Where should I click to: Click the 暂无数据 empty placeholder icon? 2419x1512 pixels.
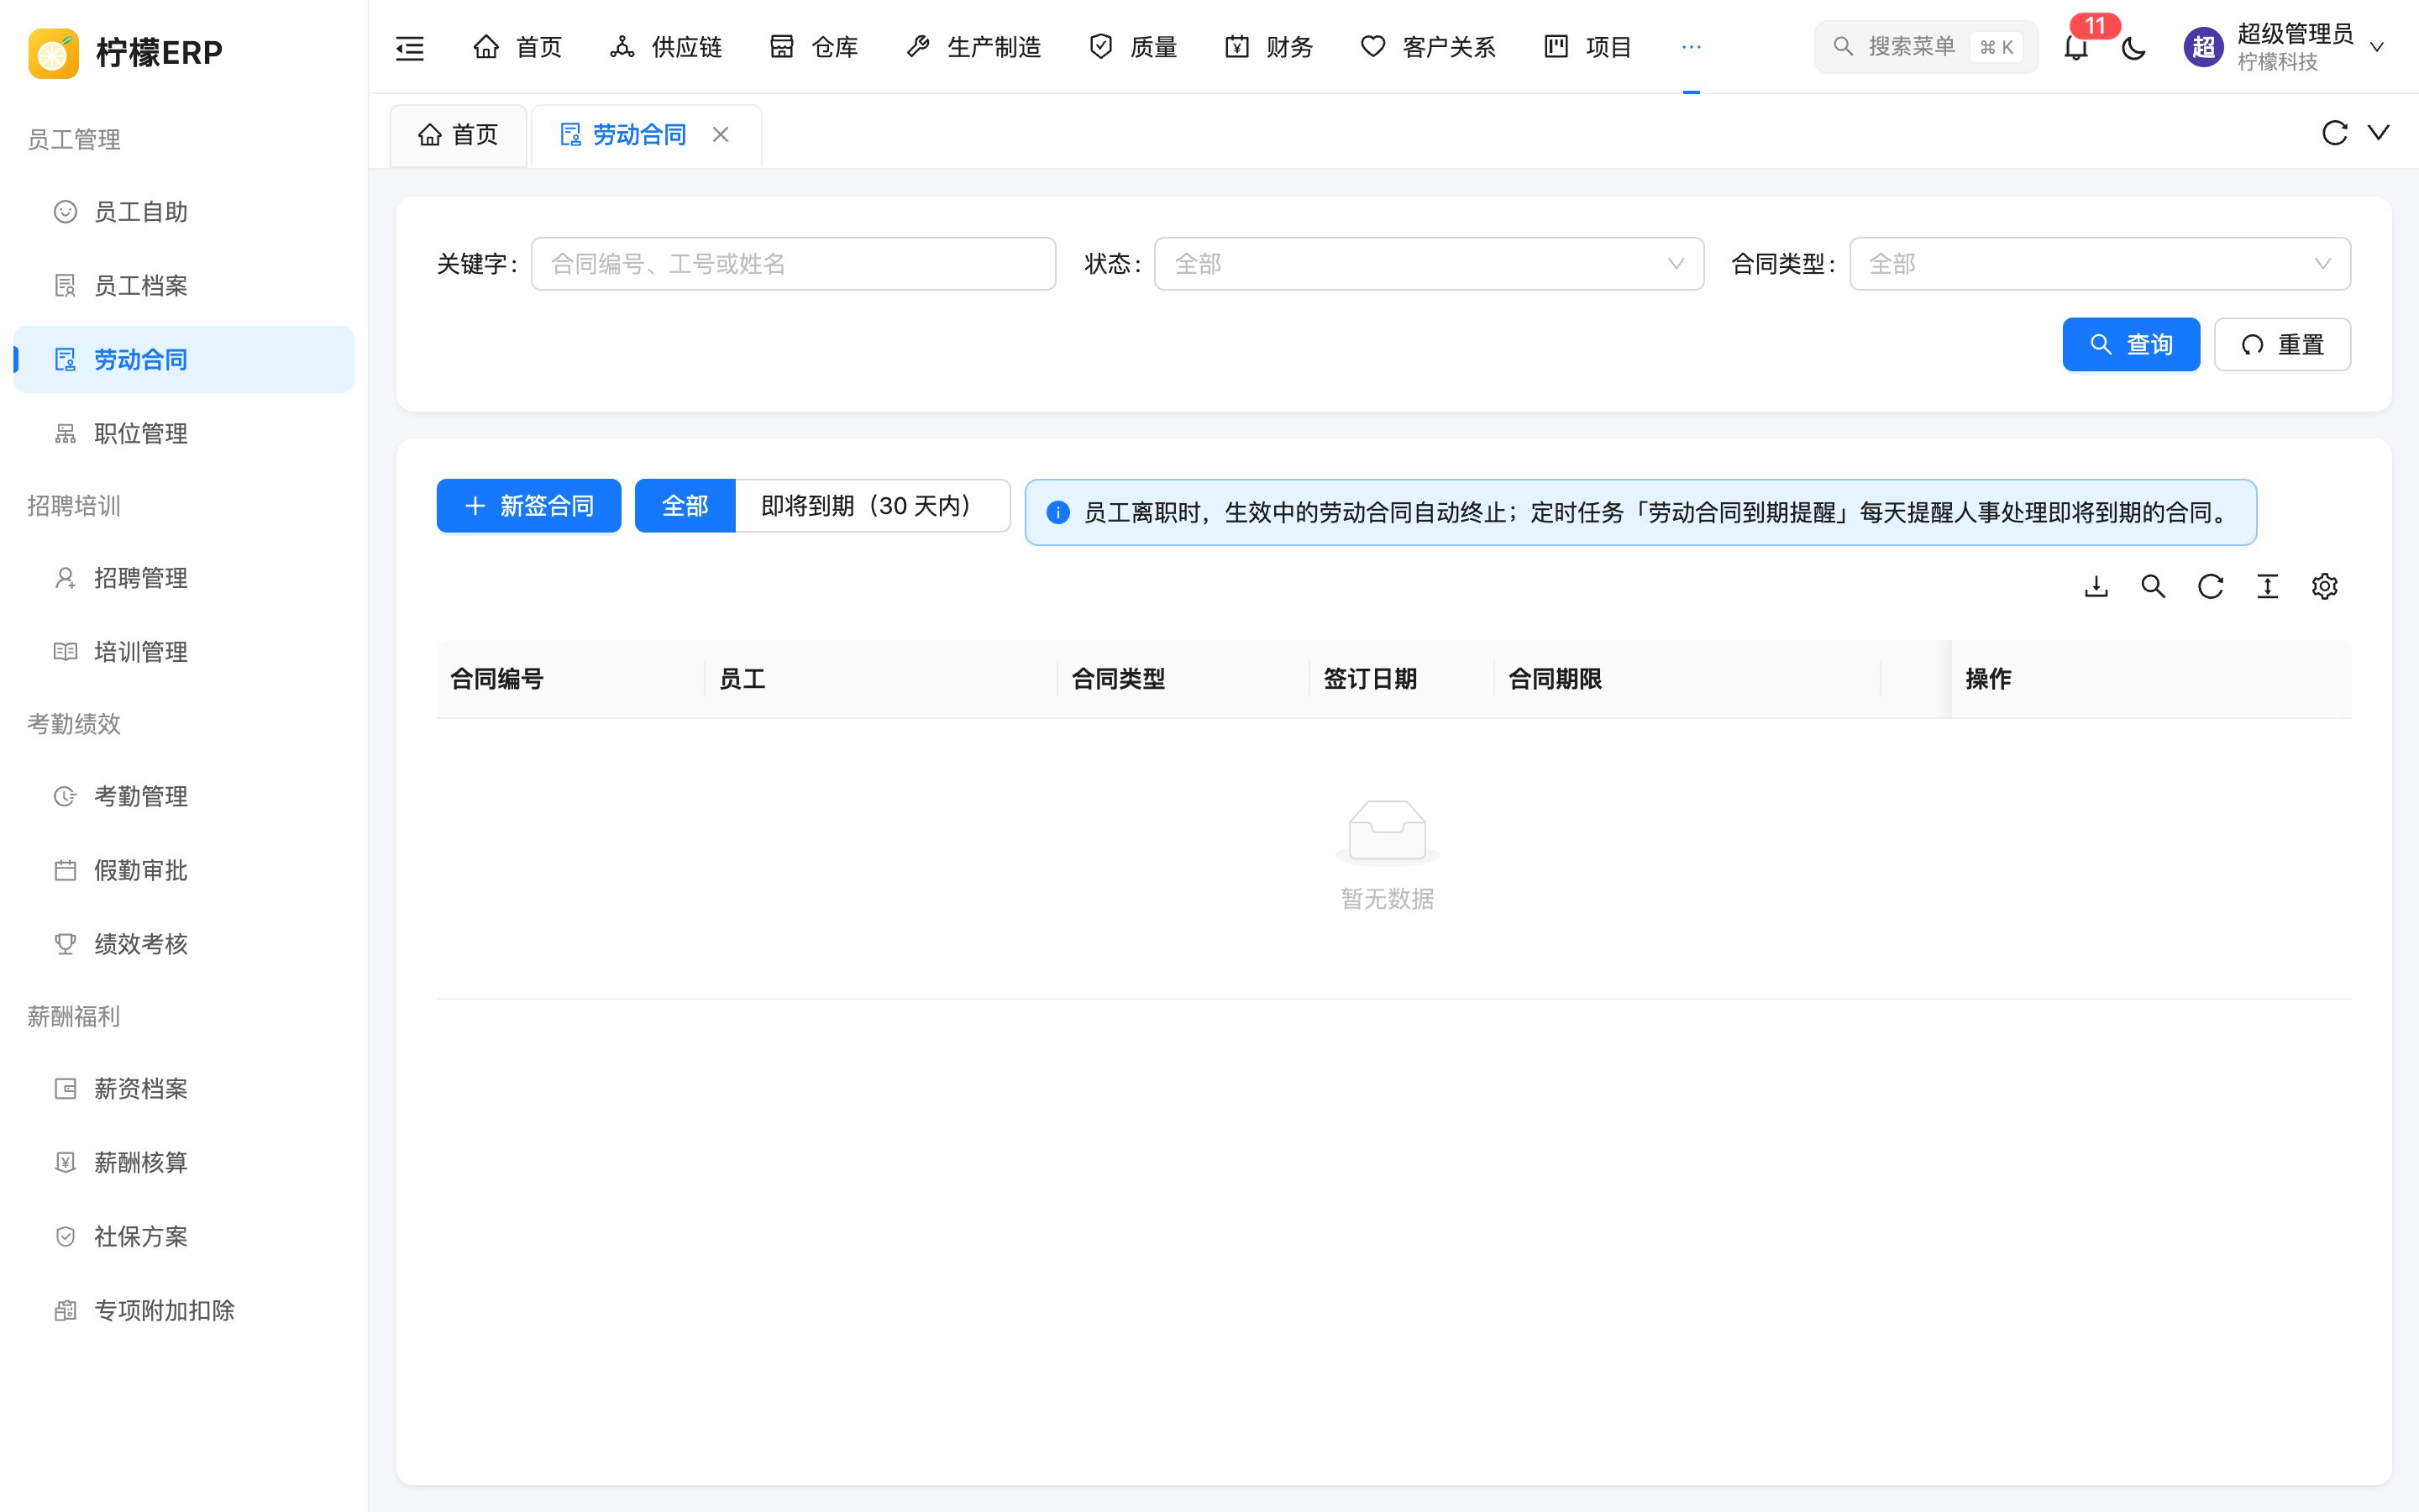point(1388,832)
